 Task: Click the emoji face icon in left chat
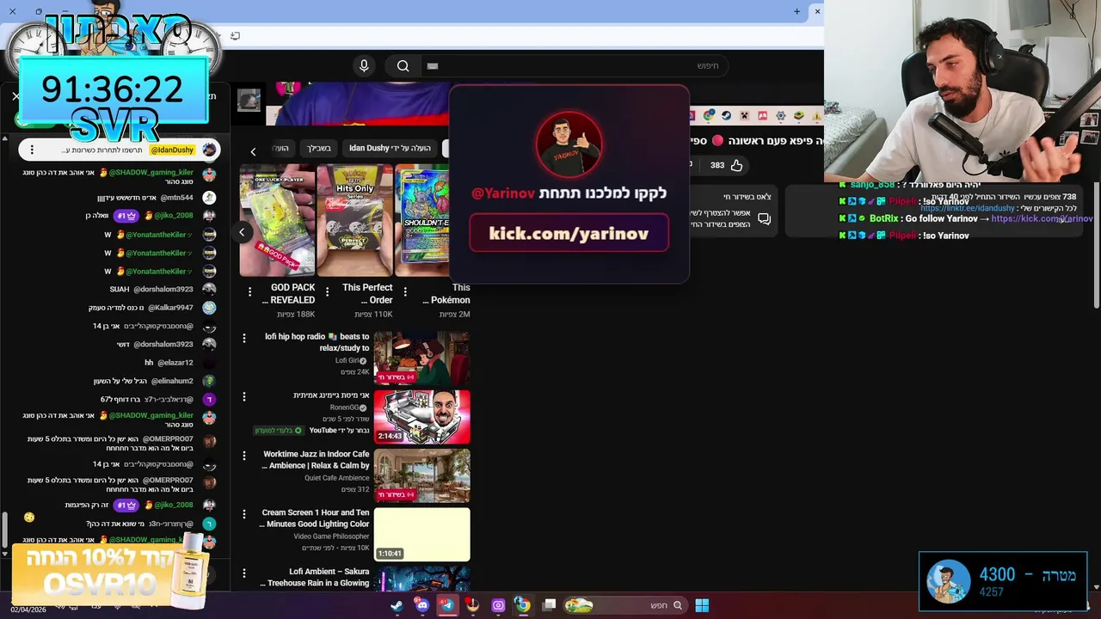pyautogui.click(x=29, y=518)
